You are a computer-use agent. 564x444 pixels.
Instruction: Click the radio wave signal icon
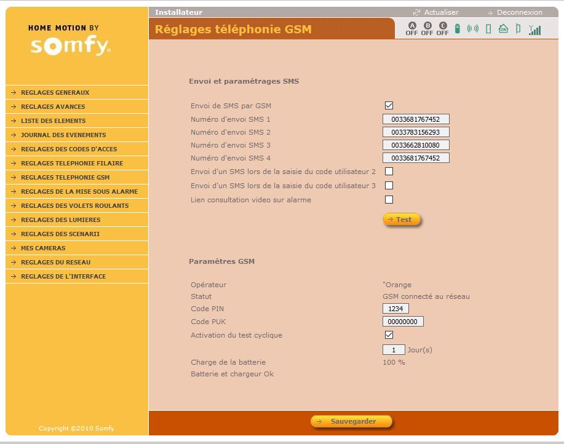pos(472,29)
